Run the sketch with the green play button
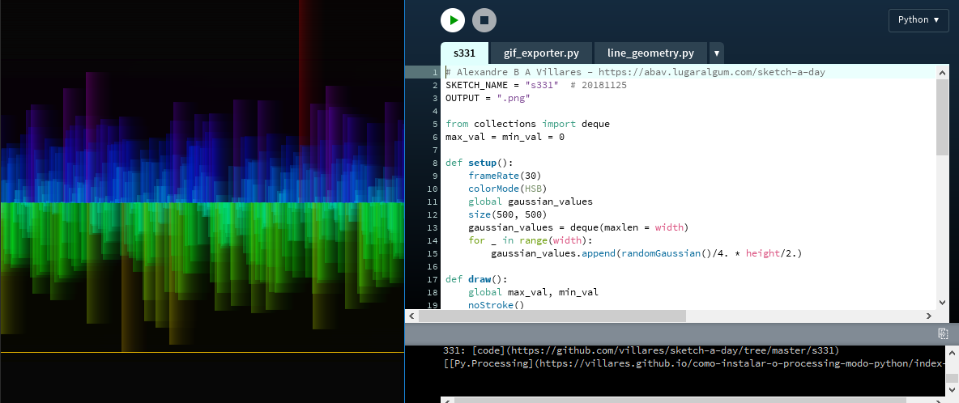 click(453, 20)
